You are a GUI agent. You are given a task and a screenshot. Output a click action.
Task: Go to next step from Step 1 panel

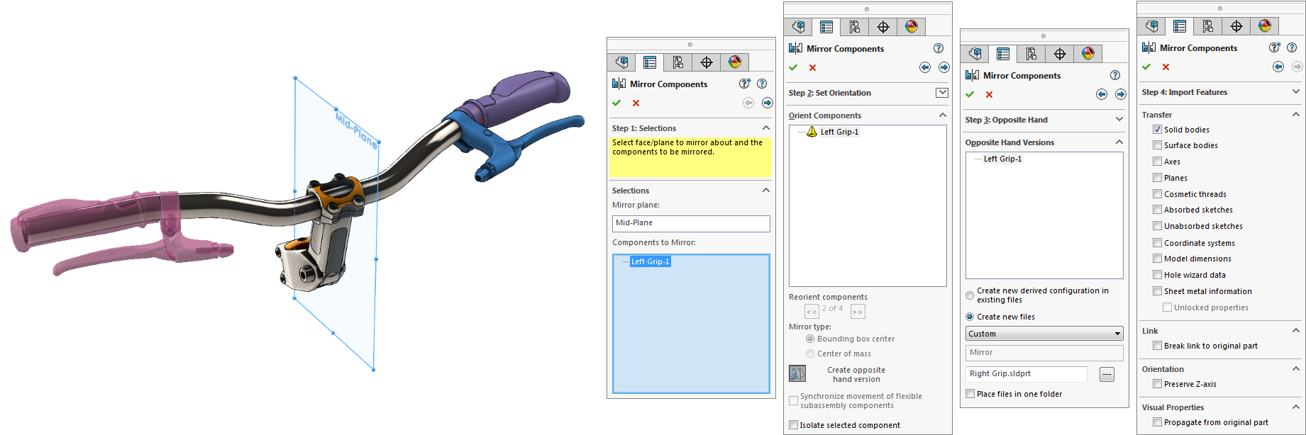[768, 103]
